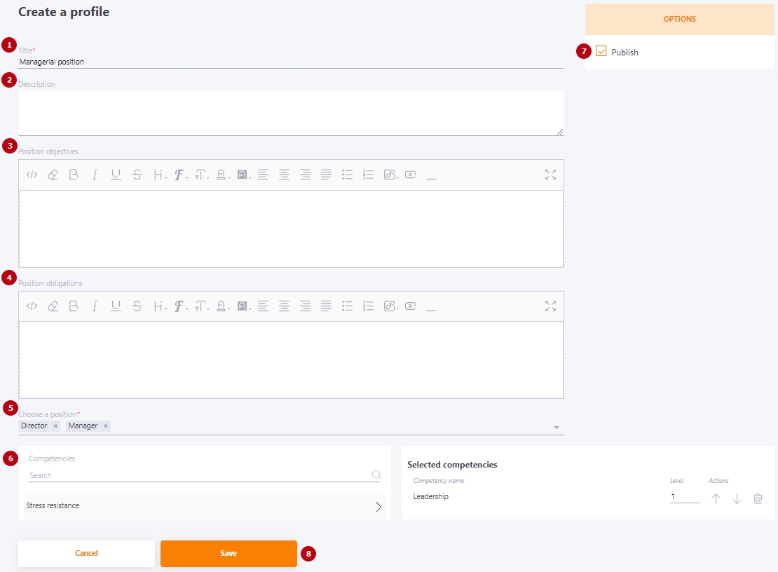
Task: Click the Cancel button
Action: pos(86,553)
